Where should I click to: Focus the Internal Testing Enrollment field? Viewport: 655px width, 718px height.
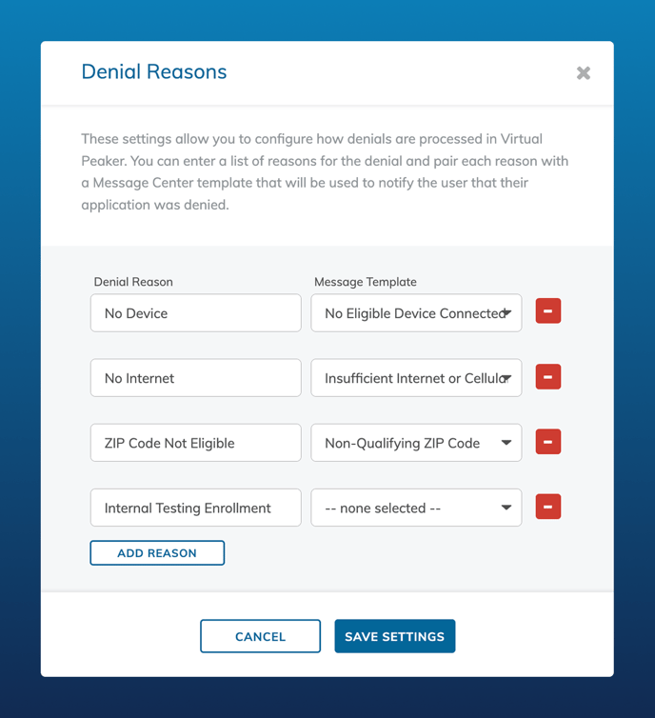point(196,508)
